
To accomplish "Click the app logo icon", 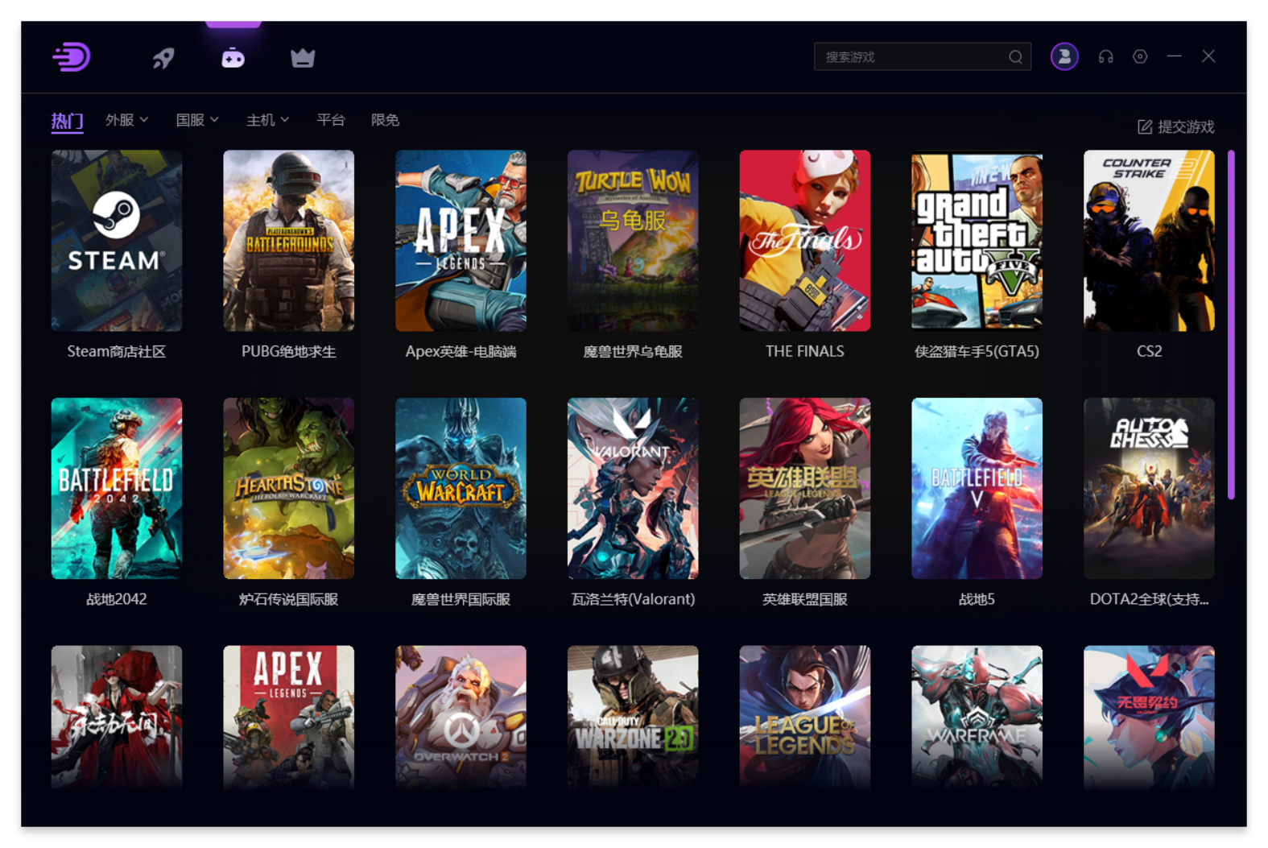I will coord(72,57).
